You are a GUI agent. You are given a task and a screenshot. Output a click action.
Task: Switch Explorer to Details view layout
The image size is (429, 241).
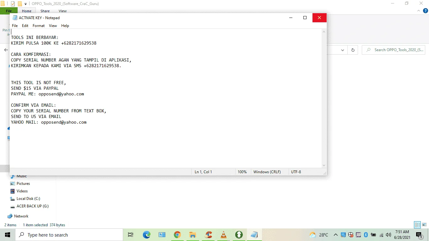[417, 225]
